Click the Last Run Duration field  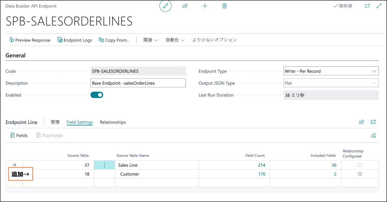pos(331,95)
